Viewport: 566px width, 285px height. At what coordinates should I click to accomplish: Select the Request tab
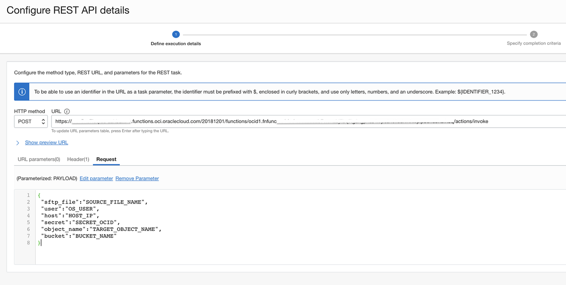tap(106, 159)
